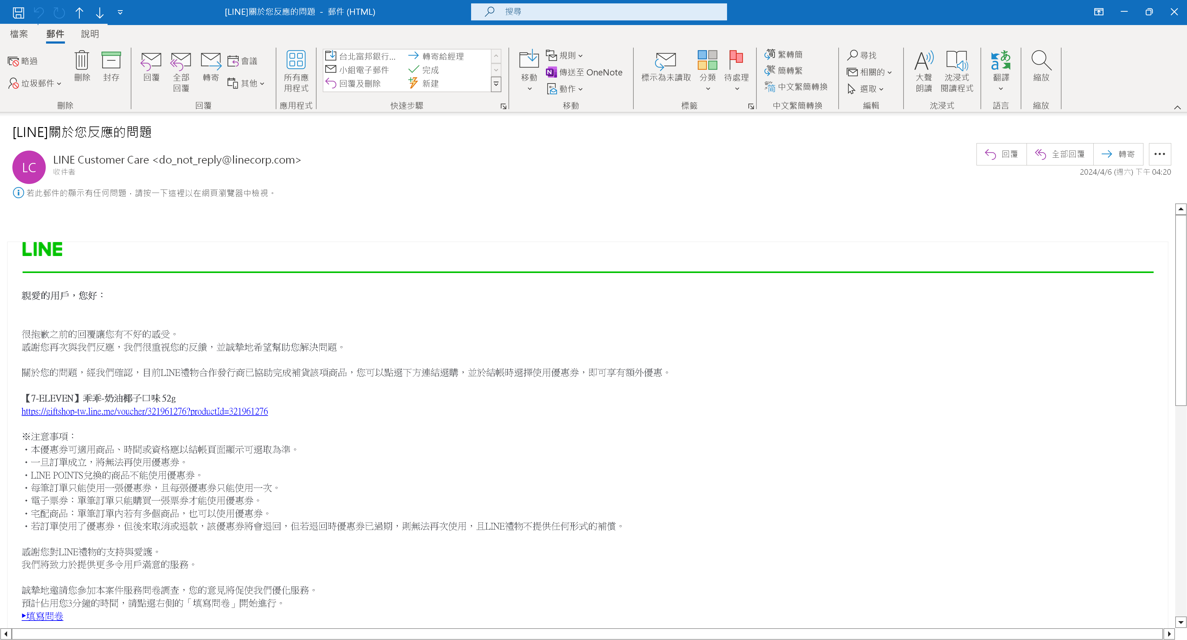Open 標籤 dialog launcher
Image resolution: width=1187 pixels, height=640 pixels.
point(751,106)
